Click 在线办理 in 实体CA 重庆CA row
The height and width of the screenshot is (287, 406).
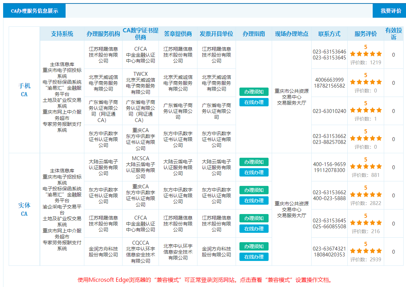(x=254, y=200)
